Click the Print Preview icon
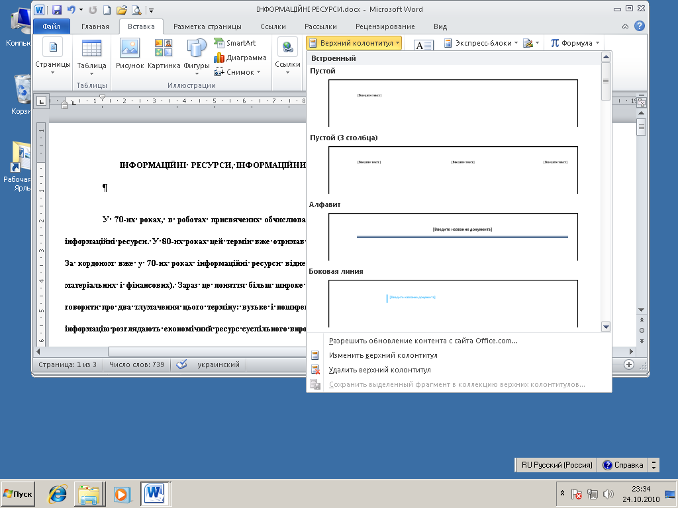678x508 pixels. (x=136, y=9)
